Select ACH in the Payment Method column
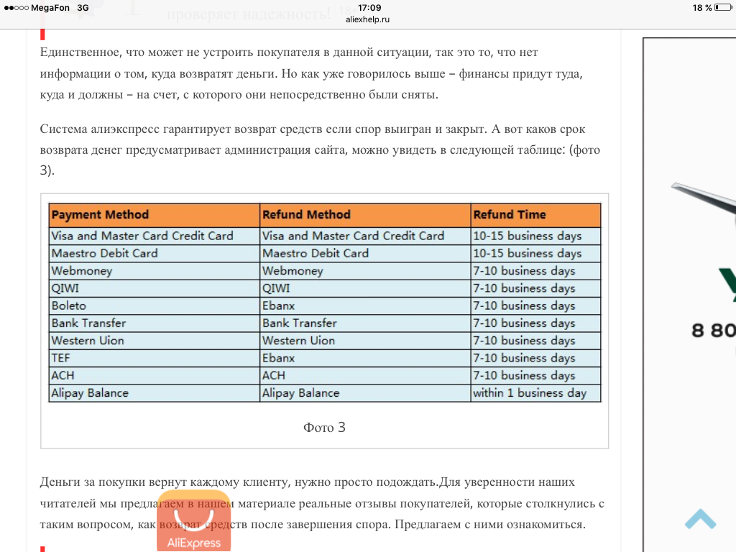Image resolution: width=736 pixels, height=552 pixels. 155,375
